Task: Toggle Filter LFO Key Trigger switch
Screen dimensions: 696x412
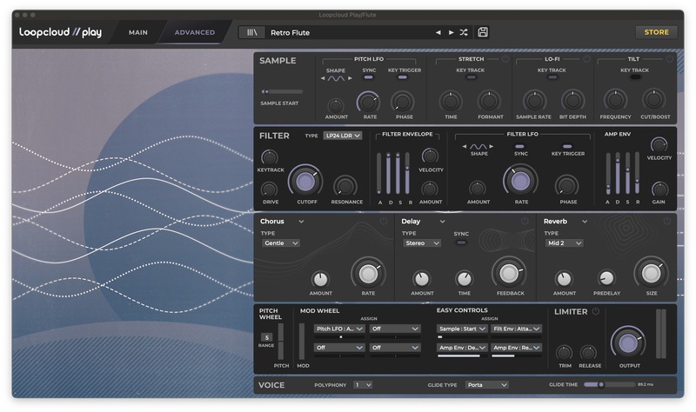Action: click(567, 147)
